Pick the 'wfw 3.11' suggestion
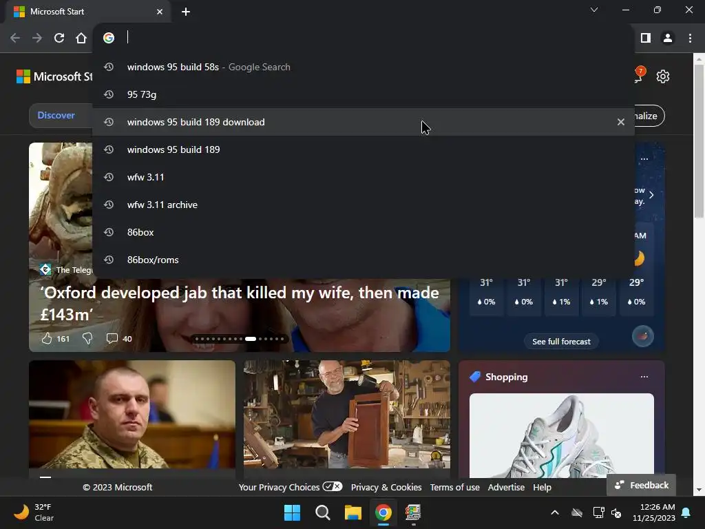The height and width of the screenshot is (529, 705). (x=364, y=177)
